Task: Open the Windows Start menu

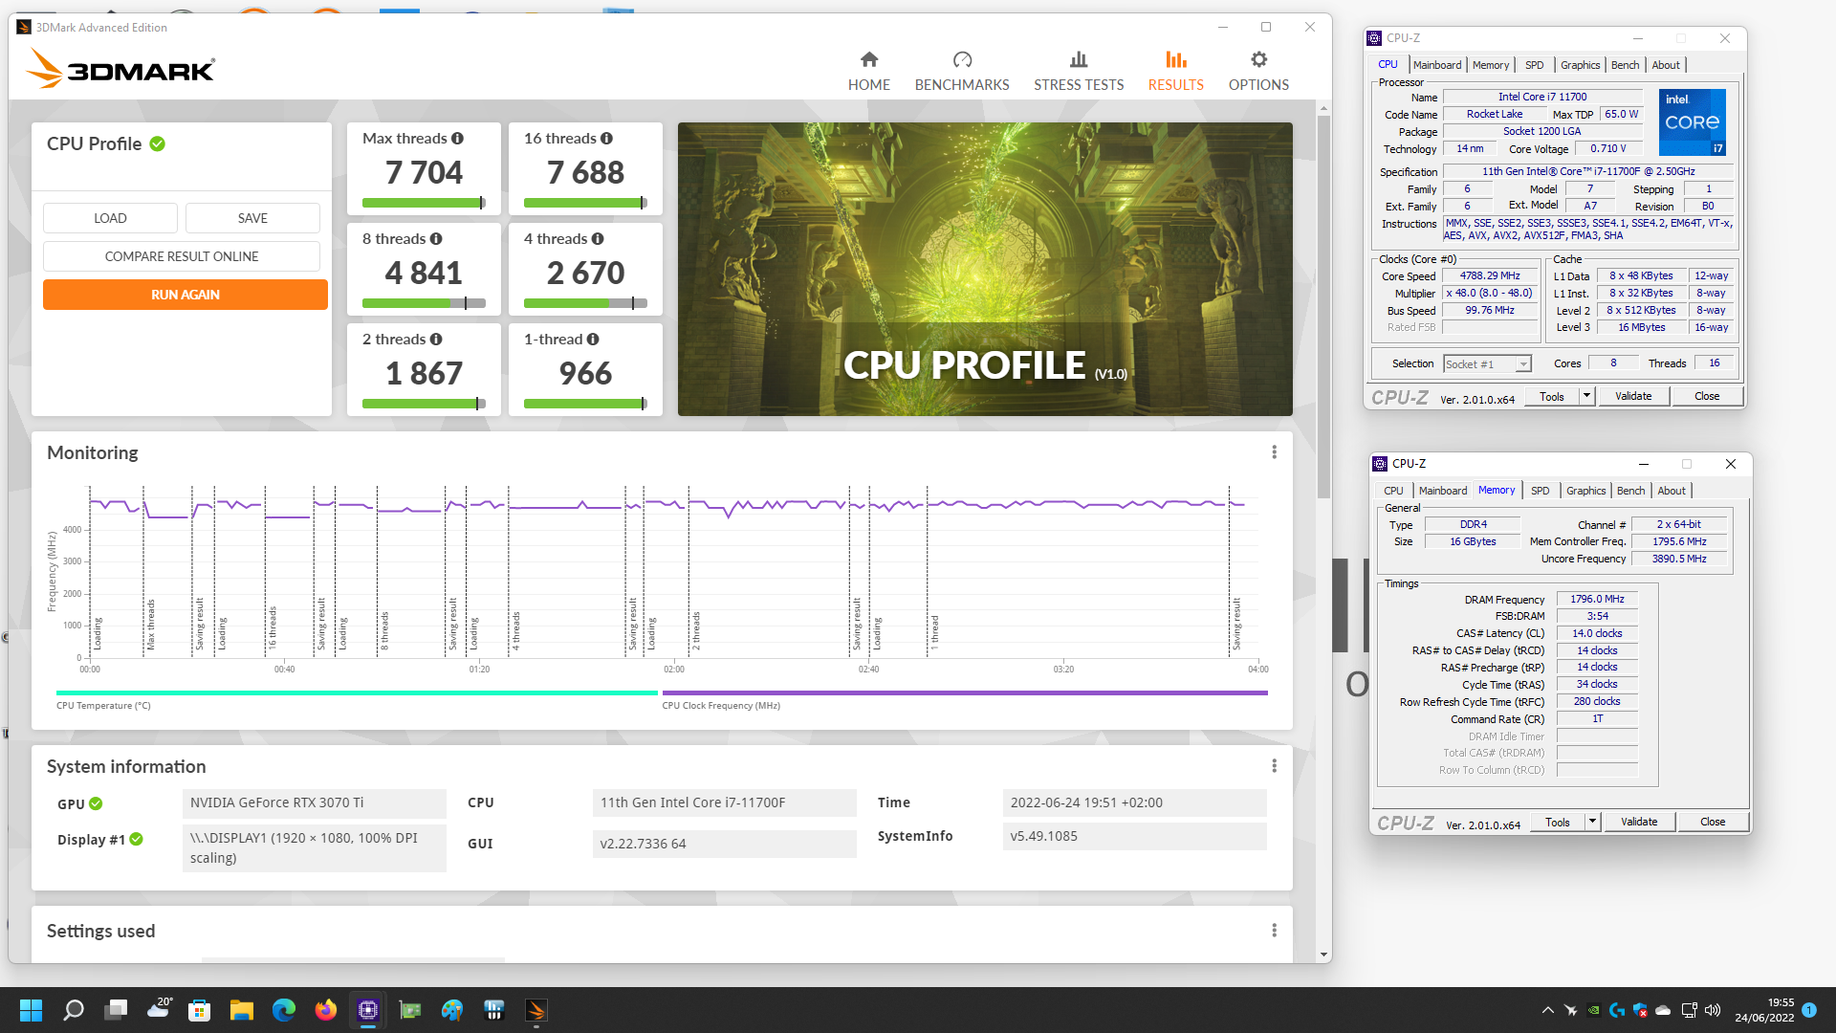Action: [x=31, y=1010]
